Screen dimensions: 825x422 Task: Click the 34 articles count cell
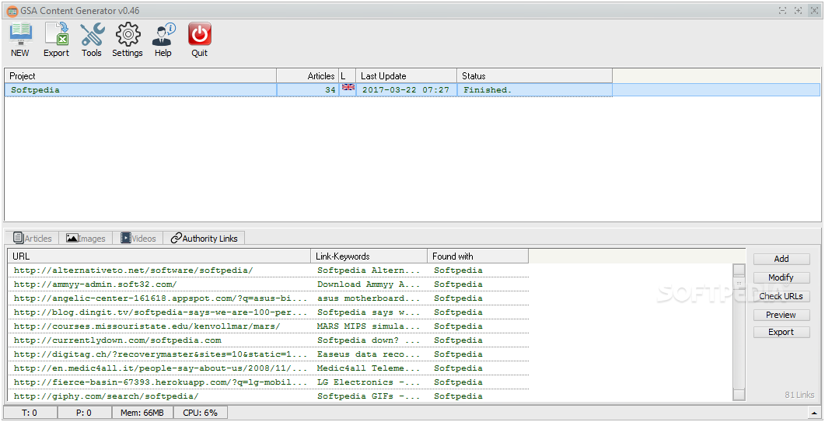coord(308,90)
